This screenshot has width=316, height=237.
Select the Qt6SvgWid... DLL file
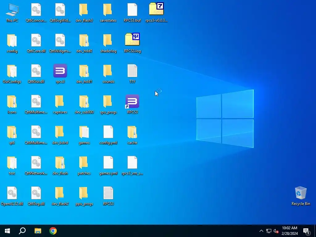click(60, 12)
